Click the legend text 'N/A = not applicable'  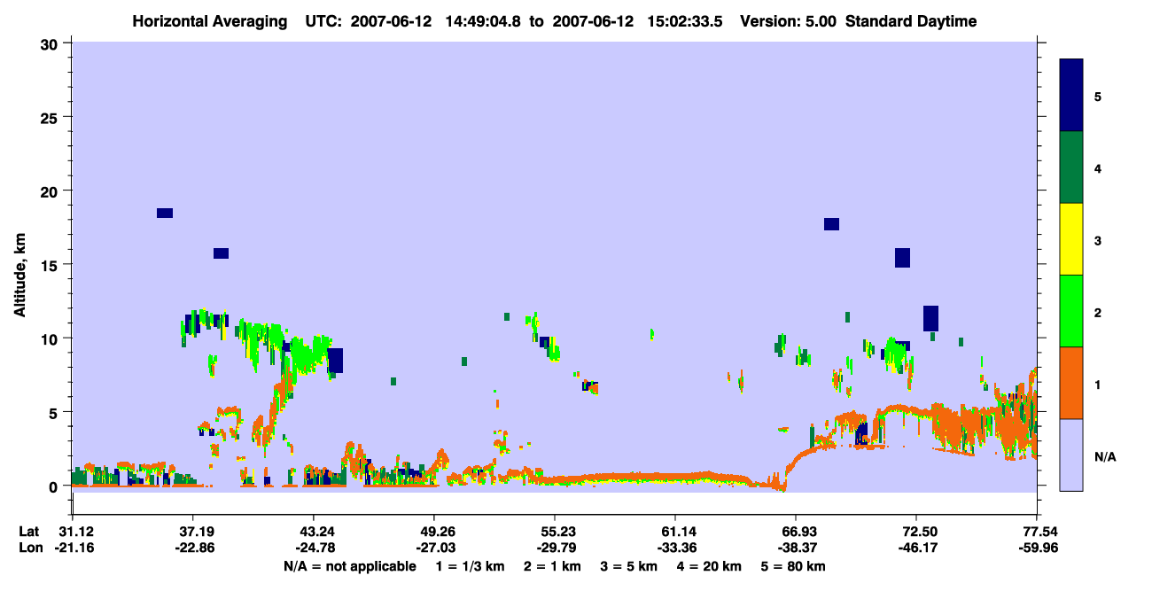click(349, 566)
